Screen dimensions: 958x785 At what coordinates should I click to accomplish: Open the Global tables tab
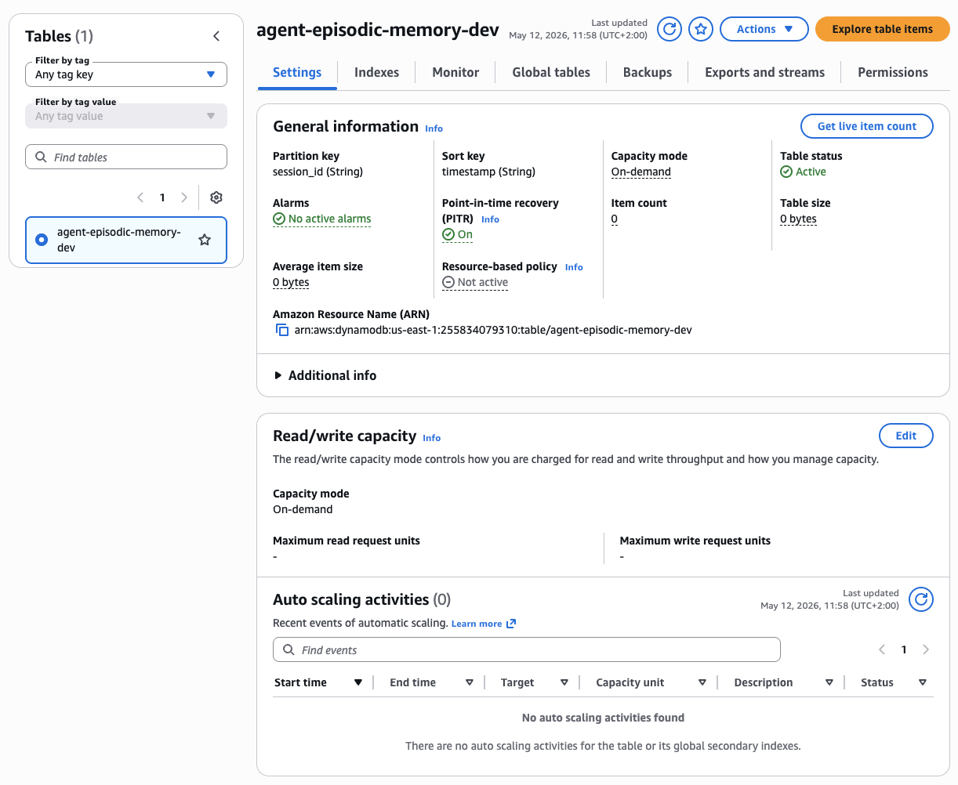coord(551,72)
